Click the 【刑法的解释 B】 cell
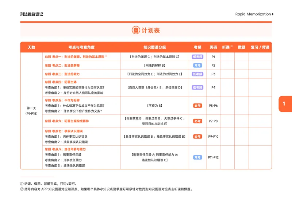Viewport: 292px width, 208px height. click(x=154, y=66)
